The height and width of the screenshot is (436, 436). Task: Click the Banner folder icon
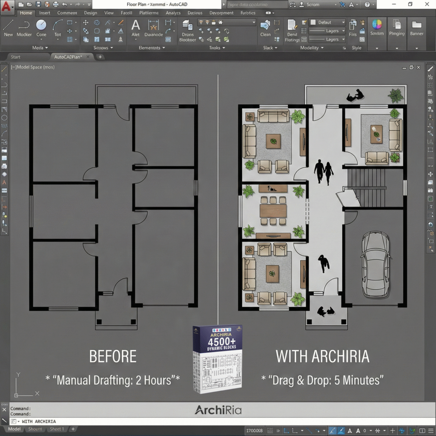coord(417,25)
